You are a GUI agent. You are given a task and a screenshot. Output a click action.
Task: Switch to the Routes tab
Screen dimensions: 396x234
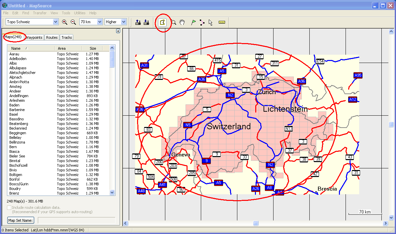[52, 37]
